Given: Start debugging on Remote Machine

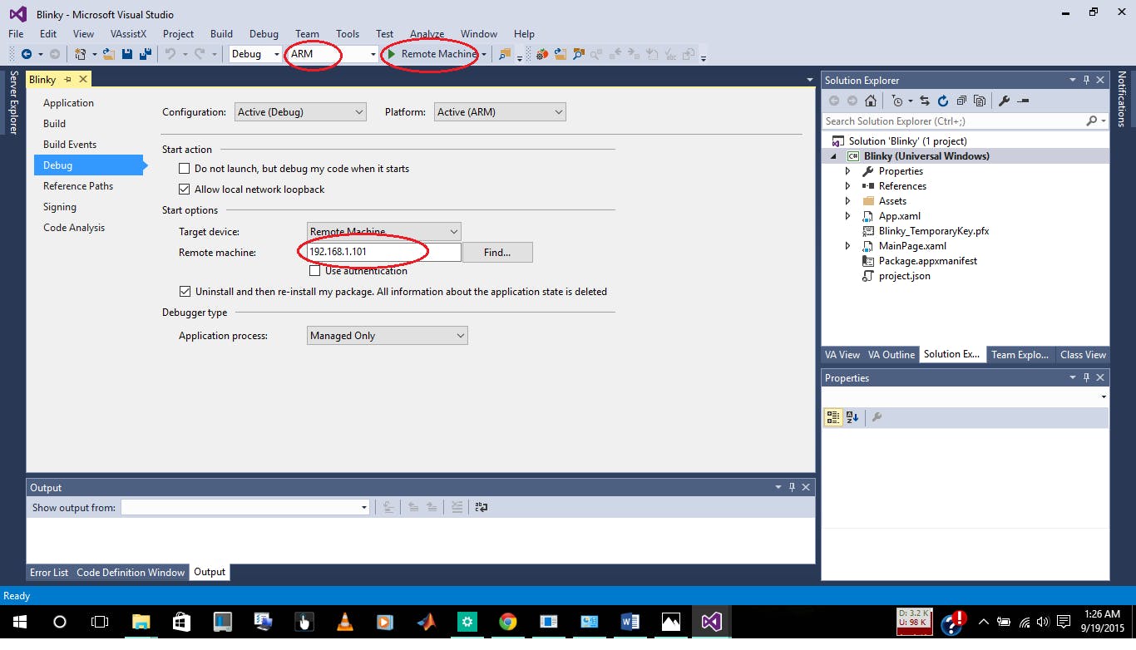Looking at the screenshot, I should tap(432, 54).
